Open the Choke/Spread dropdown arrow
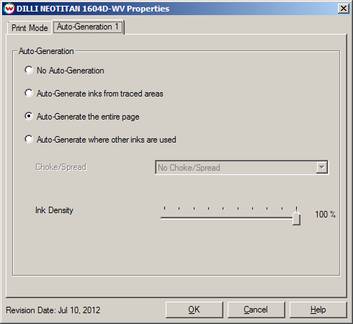Image resolution: width=353 pixels, height=324 pixels. click(322, 167)
